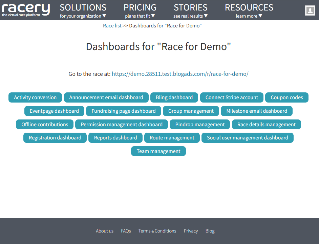Select Offline contributions

[44, 124]
